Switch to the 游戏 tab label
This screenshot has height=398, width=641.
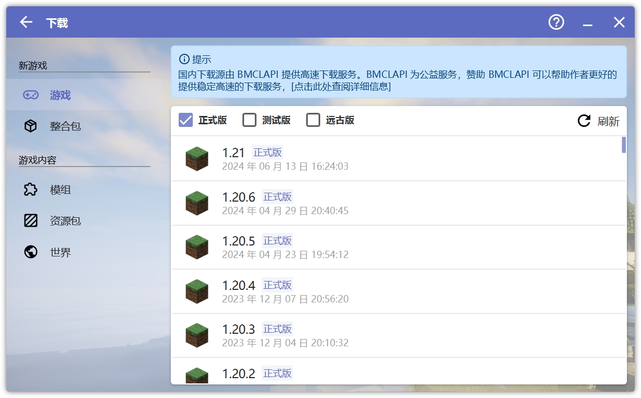[60, 95]
